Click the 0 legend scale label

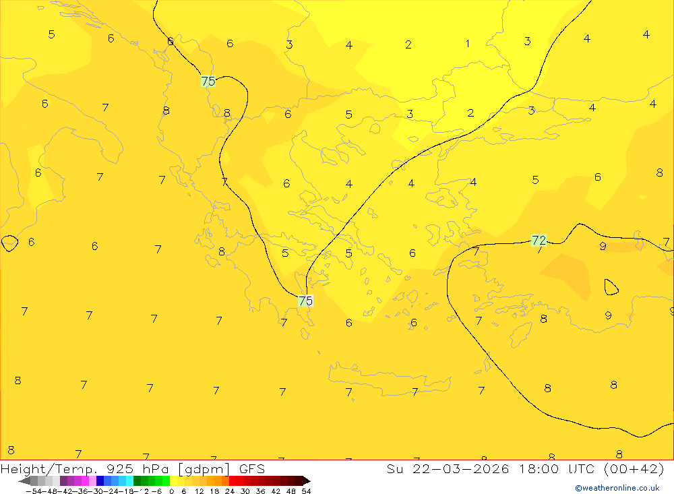click(171, 491)
